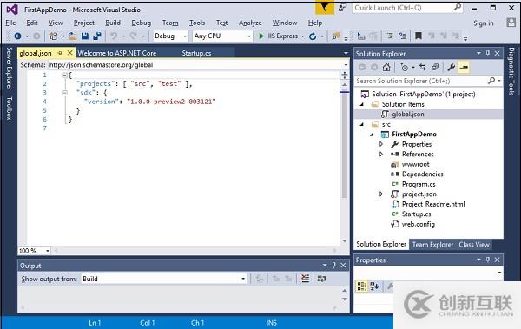
Task: Click the New Project toolbar icon
Action: (53, 36)
